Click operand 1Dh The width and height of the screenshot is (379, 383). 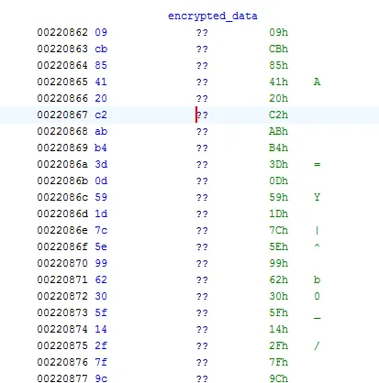(x=278, y=213)
